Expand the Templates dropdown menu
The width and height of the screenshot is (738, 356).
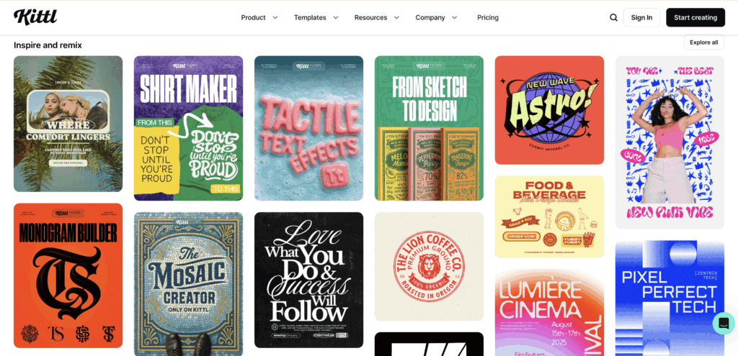click(x=316, y=17)
